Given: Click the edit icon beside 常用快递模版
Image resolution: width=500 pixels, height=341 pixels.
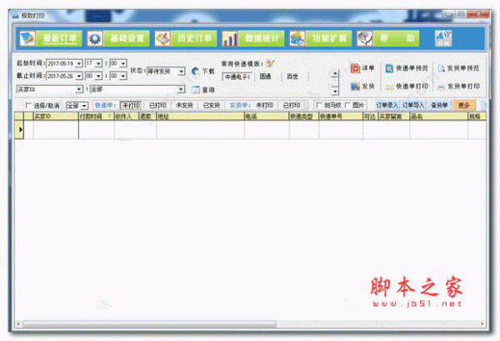Looking at the screenshot, I should point(270,63).
